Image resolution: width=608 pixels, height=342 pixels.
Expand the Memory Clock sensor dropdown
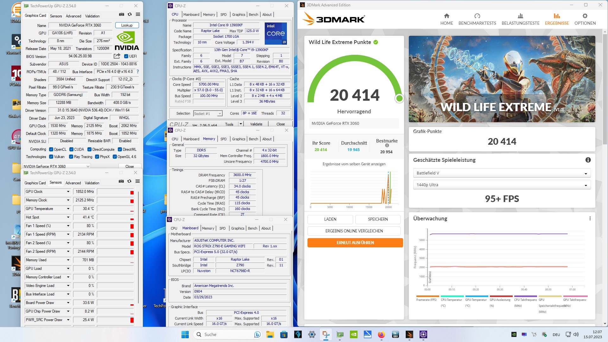point(68,200)
